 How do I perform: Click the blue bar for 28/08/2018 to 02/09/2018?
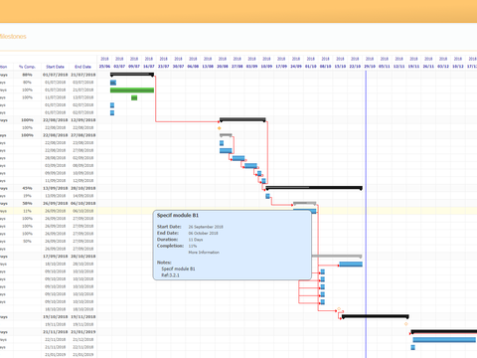[x=238, y=158]
